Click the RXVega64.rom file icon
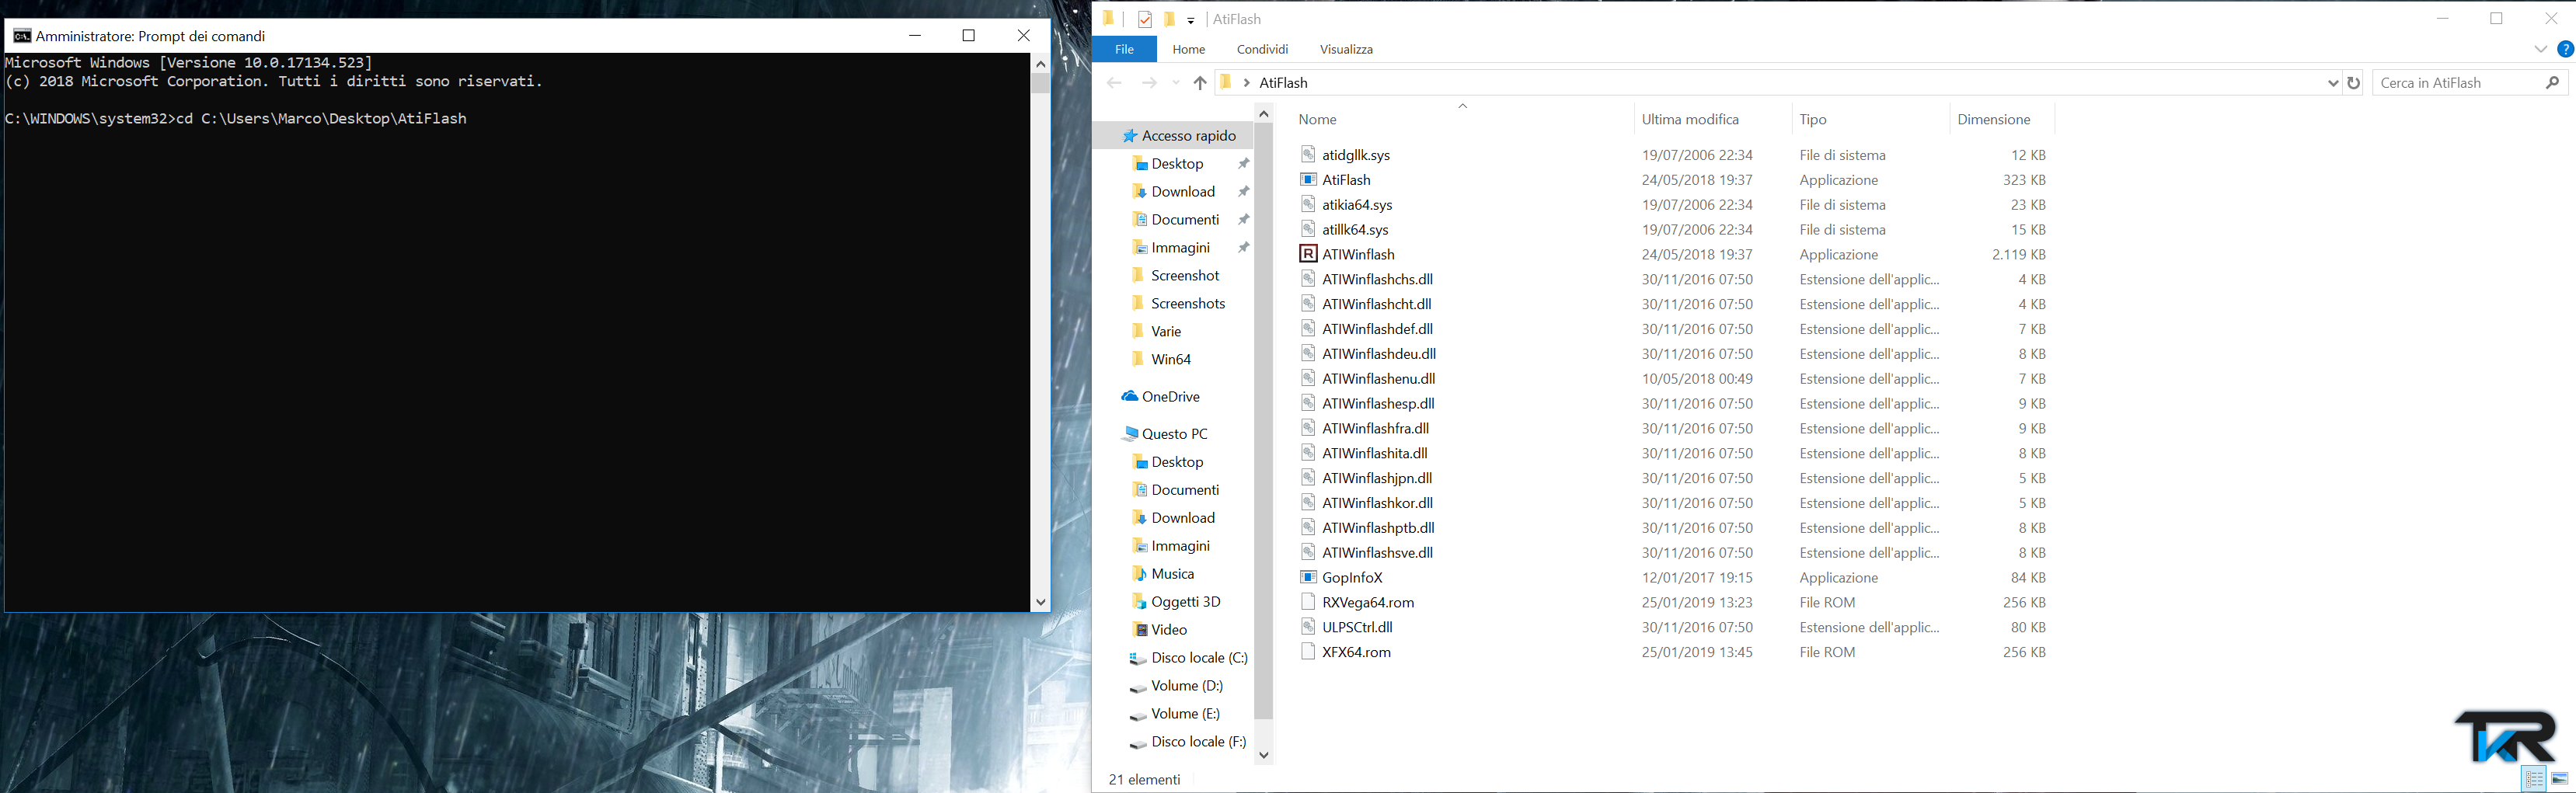Viewport: 2576px width, 793px height. (x=1308, y=602)
